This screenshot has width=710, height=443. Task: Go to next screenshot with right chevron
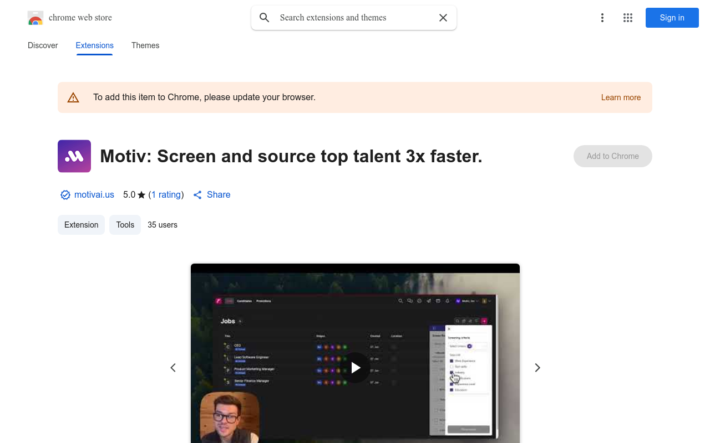click(x=537, y=368)
